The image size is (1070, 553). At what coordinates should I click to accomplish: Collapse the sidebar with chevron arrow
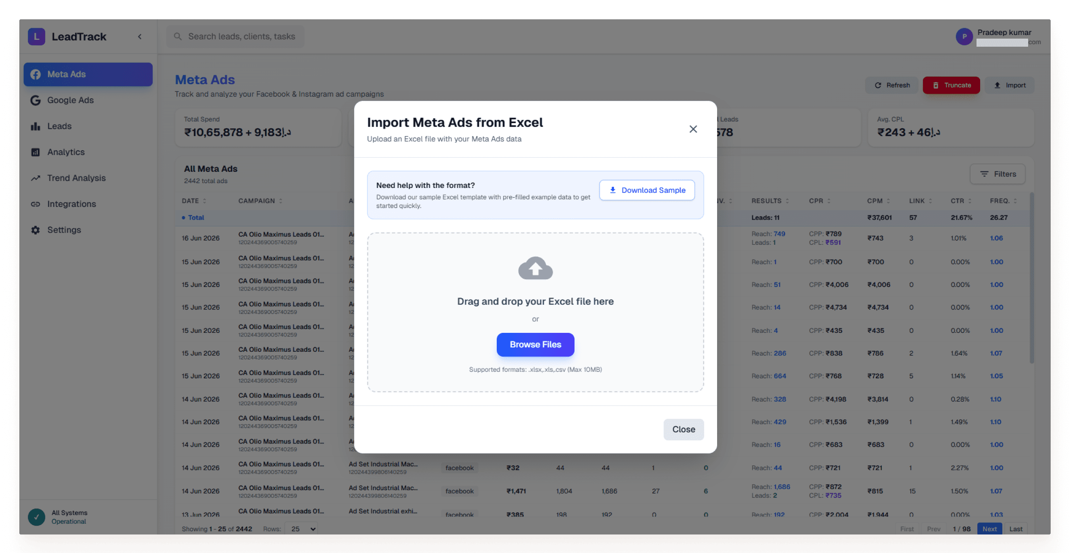[139, 37]
